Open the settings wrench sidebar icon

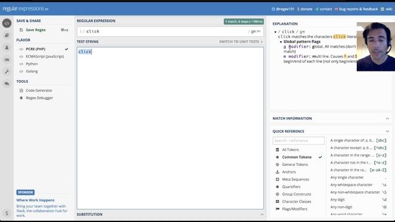(7, 72)
